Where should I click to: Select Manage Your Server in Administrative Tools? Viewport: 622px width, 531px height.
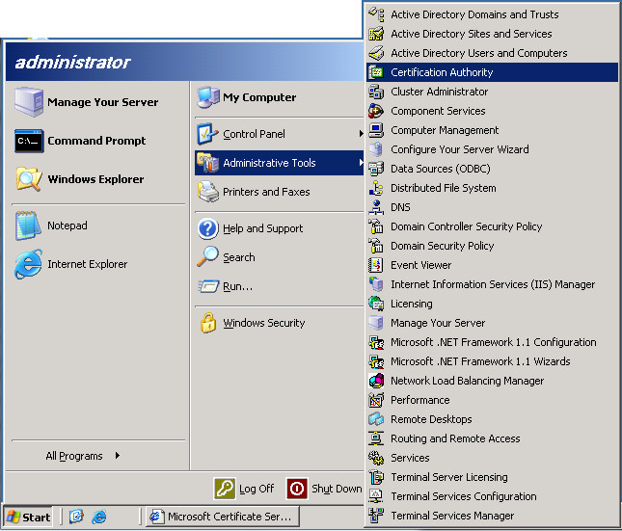click(x=492, y=323)
